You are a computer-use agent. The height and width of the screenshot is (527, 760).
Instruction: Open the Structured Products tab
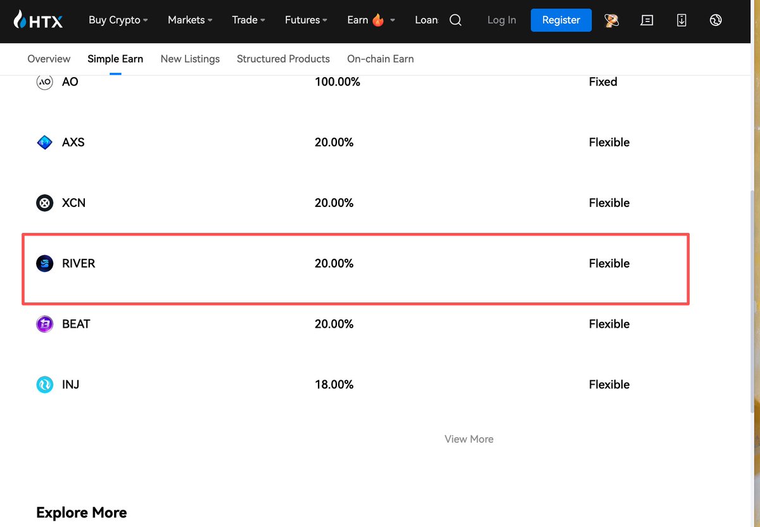coord(283,59)
